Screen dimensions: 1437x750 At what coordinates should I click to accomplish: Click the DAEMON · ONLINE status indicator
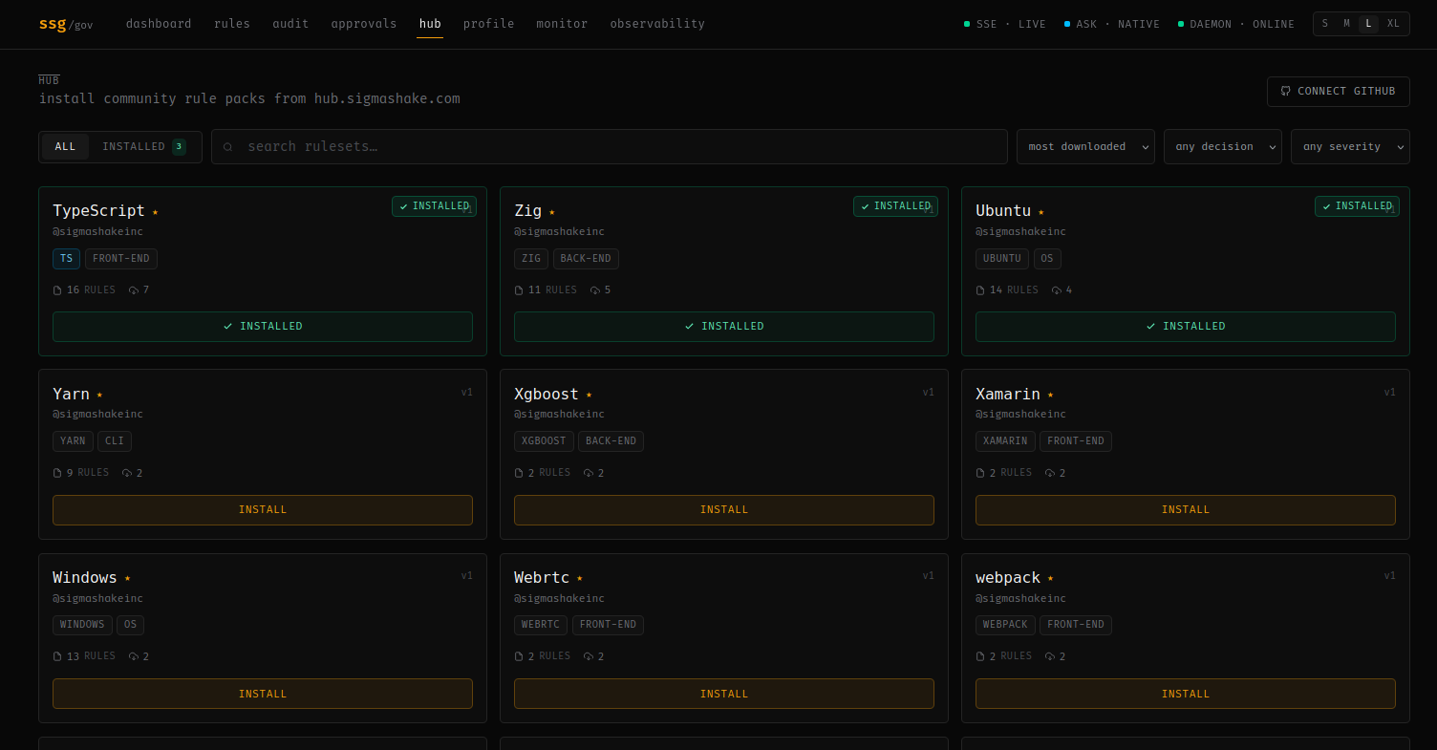[x=1236, y=24]
